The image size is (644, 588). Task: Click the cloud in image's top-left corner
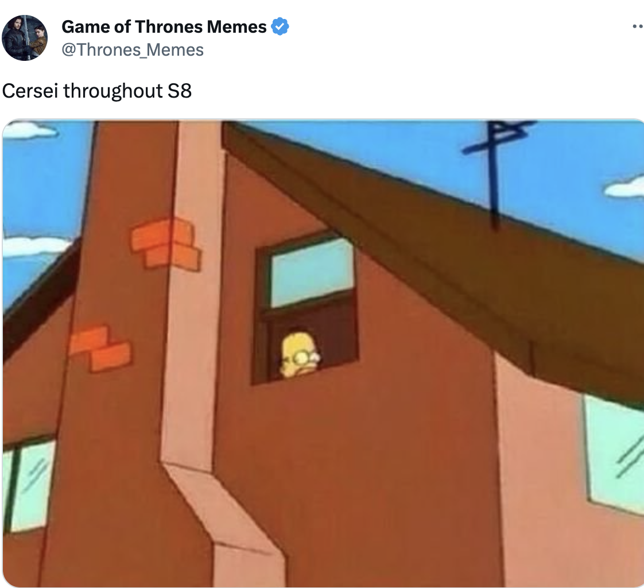coord(29,130)
